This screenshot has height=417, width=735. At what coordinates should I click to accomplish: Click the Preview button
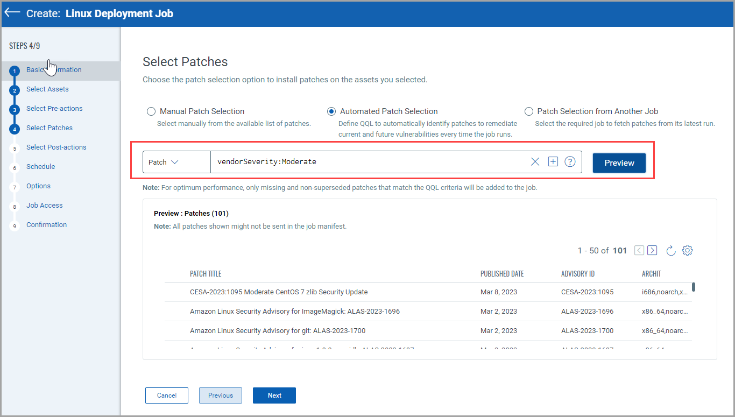619,162
